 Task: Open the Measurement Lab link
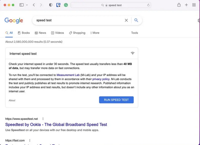pyautogui.click(x=68, y=75)
